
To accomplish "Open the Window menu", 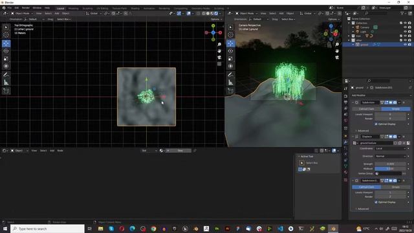I will click(37, 8).
